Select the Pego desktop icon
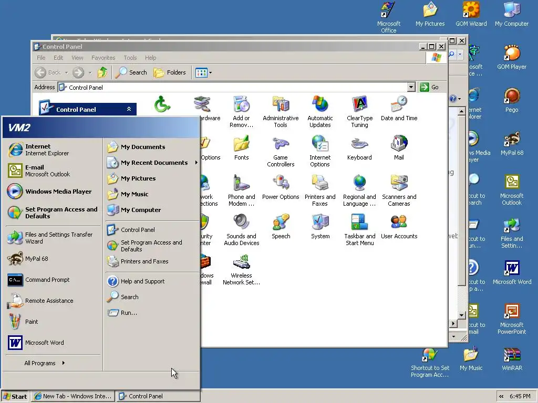 click(512, 100)
